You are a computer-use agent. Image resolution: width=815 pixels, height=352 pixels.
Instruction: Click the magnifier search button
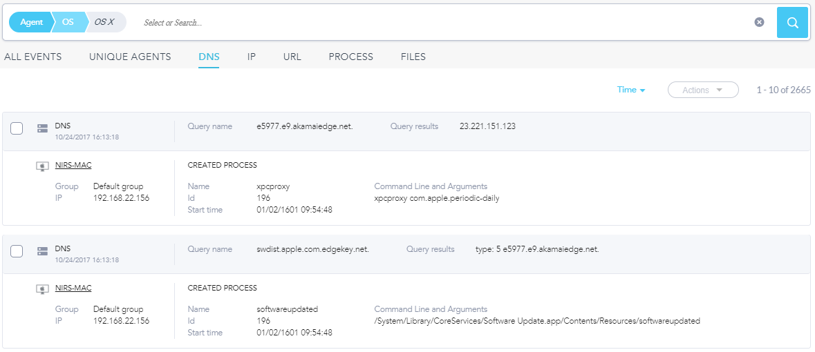(793, 23)
